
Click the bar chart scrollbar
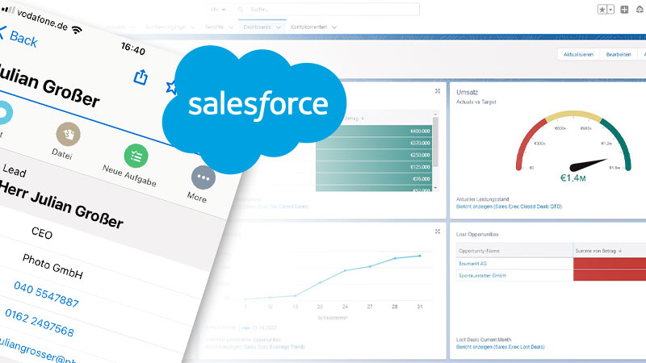435,142
